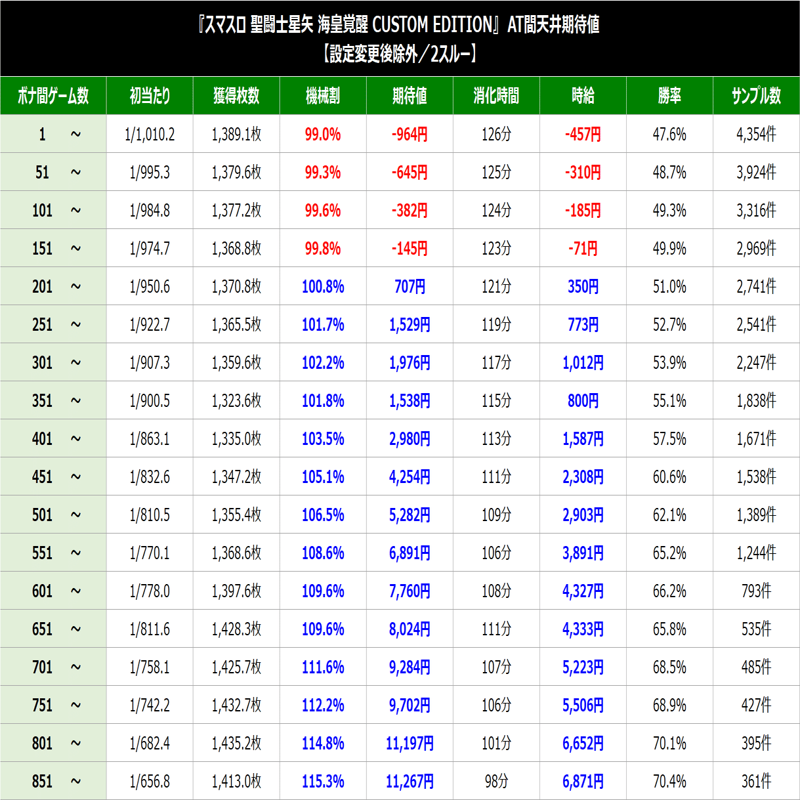Click the 消化時間 column header
This screenshot has width=800, height=800.
496,96
